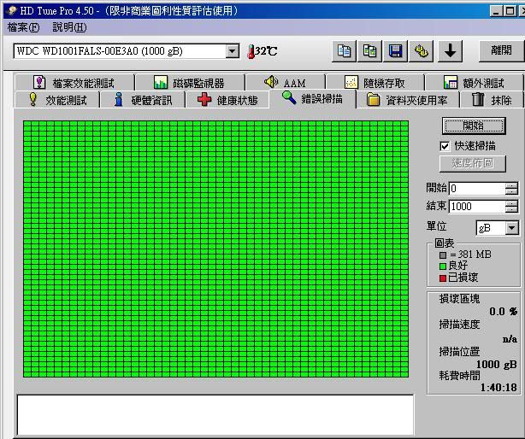This screenshot has height=439, width=525.
Task: Click the 開始 start scan button
Action: (x=473, y=126)
